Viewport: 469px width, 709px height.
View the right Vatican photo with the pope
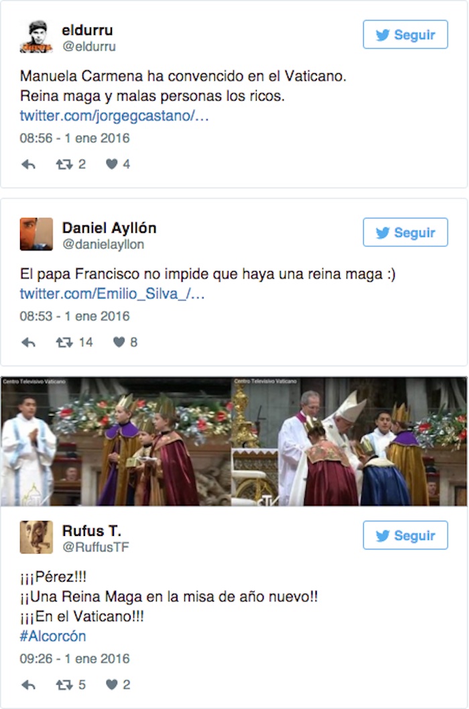pyautogui.click(x=349, y=441)
